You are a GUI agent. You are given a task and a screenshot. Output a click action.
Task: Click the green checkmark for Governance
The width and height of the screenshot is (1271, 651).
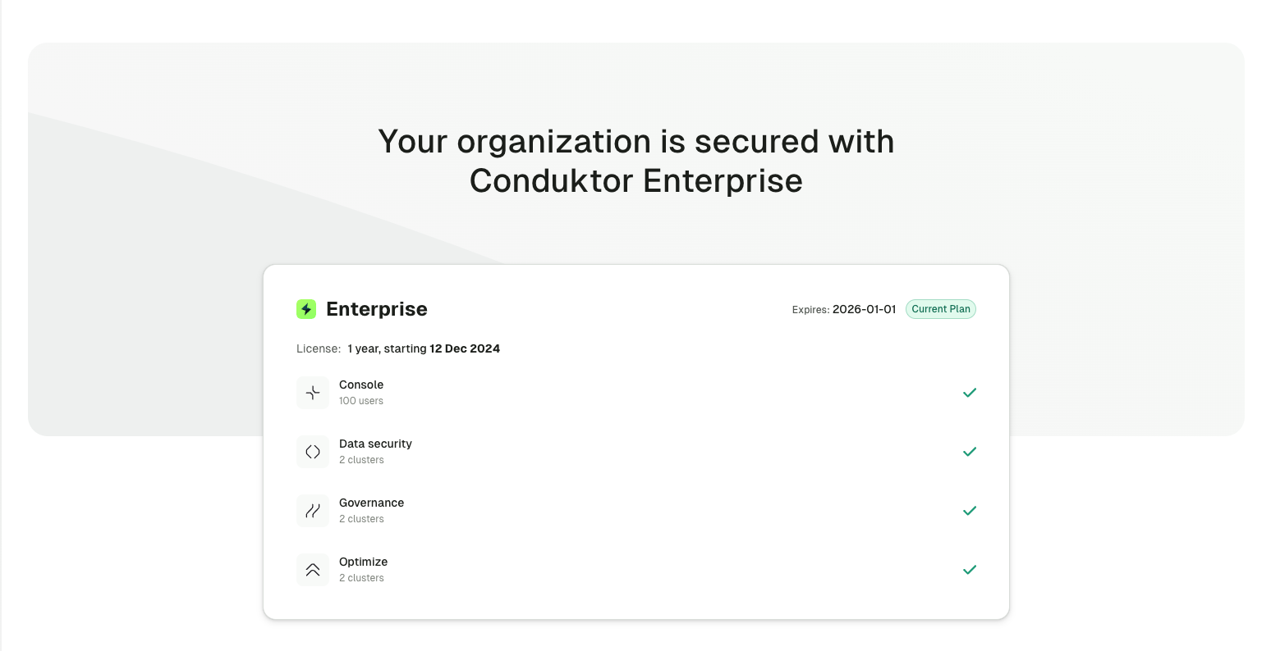pos(970,511)
